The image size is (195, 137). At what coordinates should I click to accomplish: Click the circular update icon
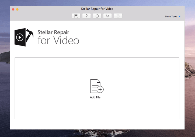pos(97,16)
